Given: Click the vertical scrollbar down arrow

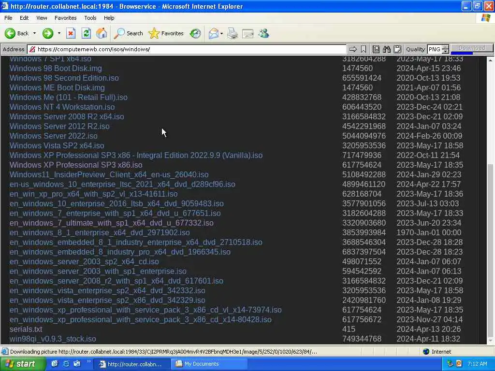Looking at the screenshot, I should click(x=490, y=341).
